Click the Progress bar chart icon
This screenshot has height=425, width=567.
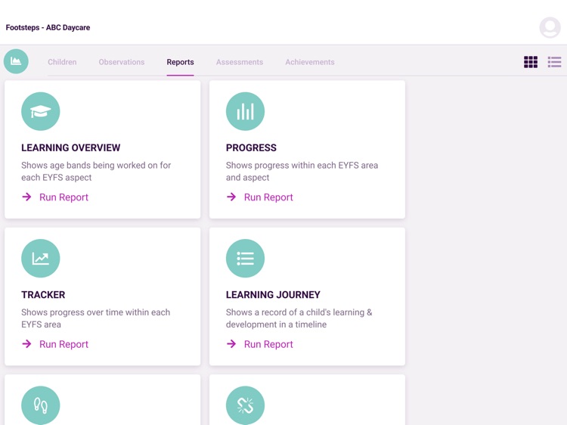point(245,111)
